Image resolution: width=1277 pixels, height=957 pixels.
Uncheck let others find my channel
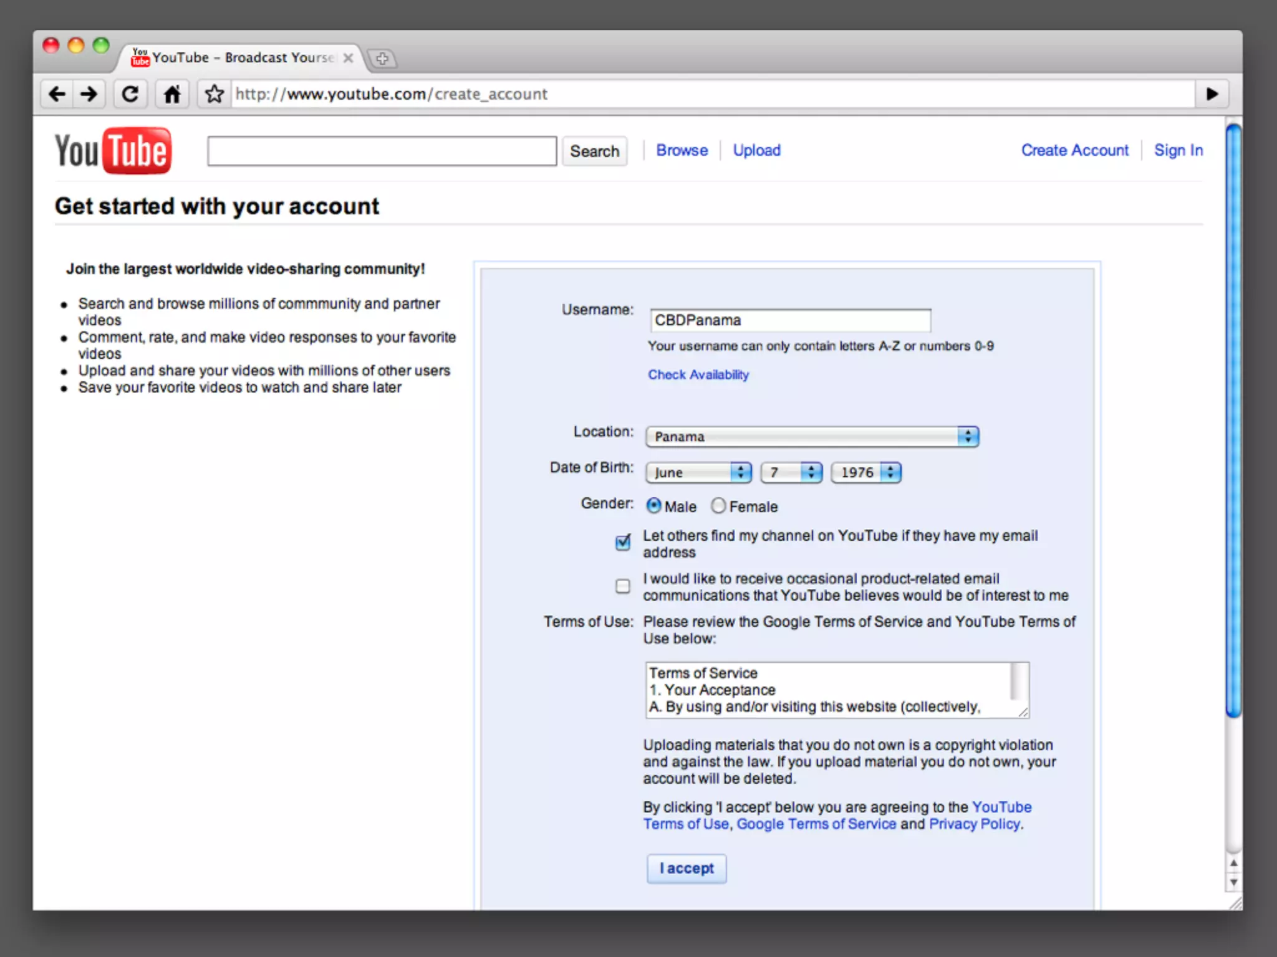pyautogui.click(x=623, y=543)
